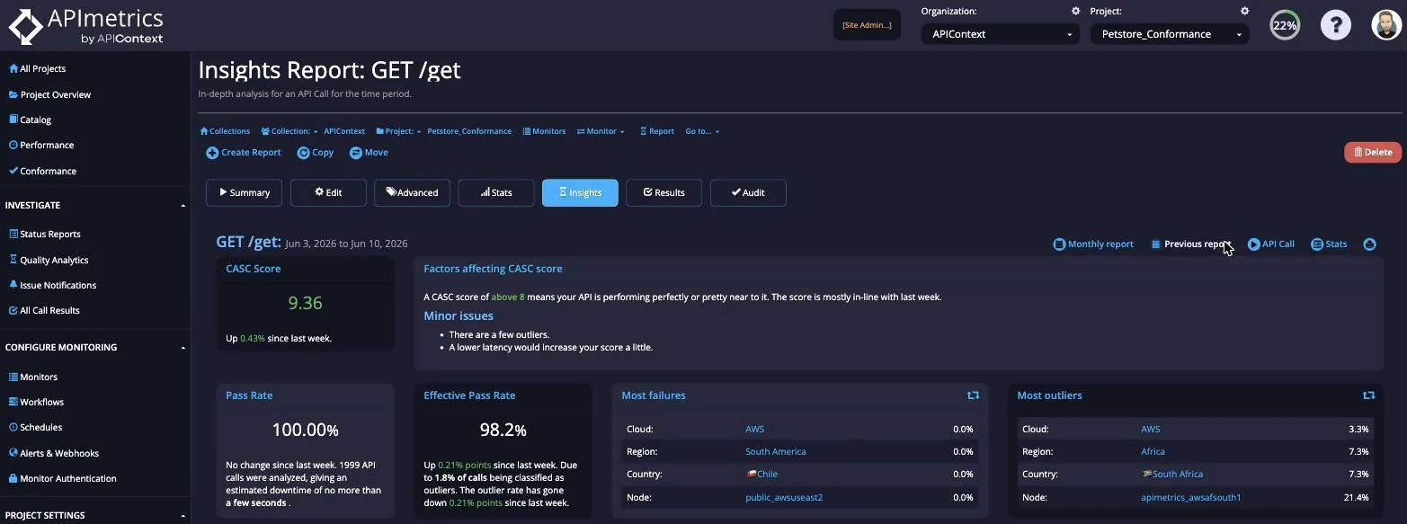Viewport: 1407px width, 524px height.
Task: Open the Project breadcrumb dropdown
Action: pos(399,131)
